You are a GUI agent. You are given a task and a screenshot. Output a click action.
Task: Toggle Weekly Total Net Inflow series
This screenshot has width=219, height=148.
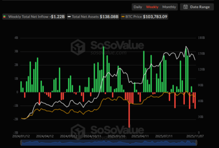click(x=34, y=17)
